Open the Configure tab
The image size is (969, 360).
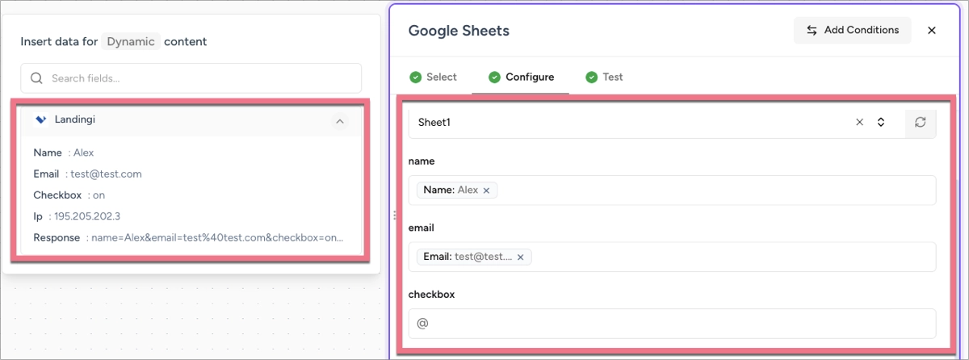[521, 77]
